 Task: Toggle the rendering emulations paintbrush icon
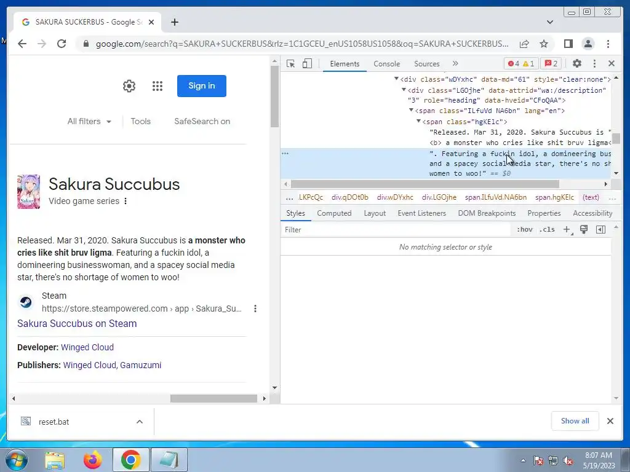pos(584,230)
